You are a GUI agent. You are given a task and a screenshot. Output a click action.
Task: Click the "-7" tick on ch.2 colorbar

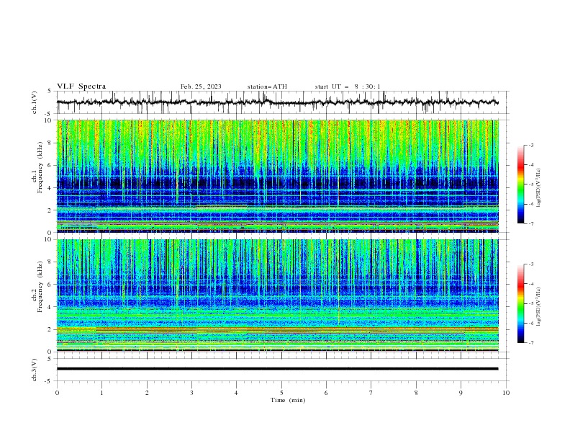[x=531, y=343]
